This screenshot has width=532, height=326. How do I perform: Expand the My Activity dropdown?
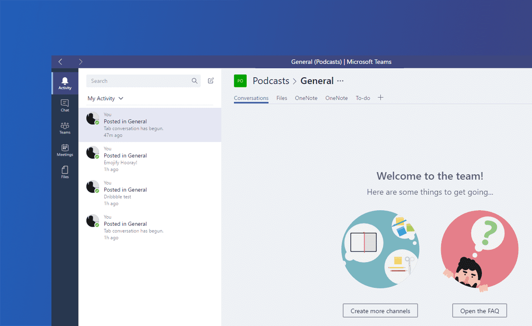(x=106, y=98)
